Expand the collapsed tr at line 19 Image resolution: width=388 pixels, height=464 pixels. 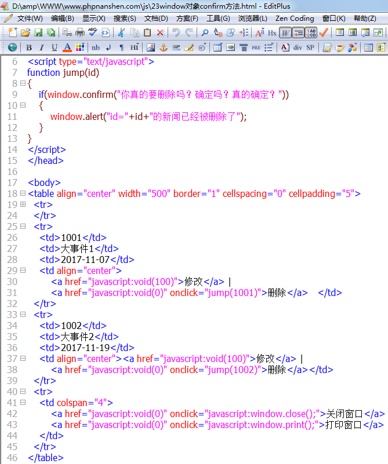click(x=23, y=204)
